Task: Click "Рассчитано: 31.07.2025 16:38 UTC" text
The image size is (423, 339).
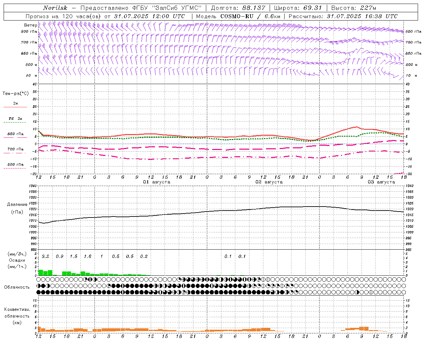Action: click(343, 16)
